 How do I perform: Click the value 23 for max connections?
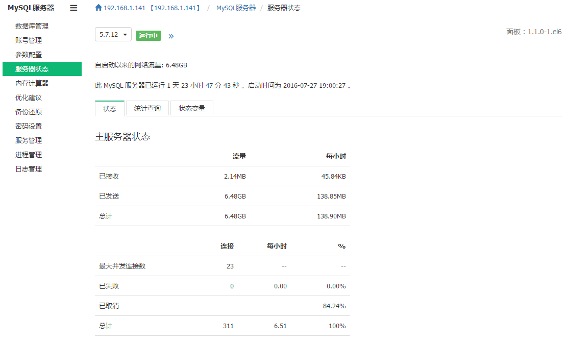(x=230, y=266)
